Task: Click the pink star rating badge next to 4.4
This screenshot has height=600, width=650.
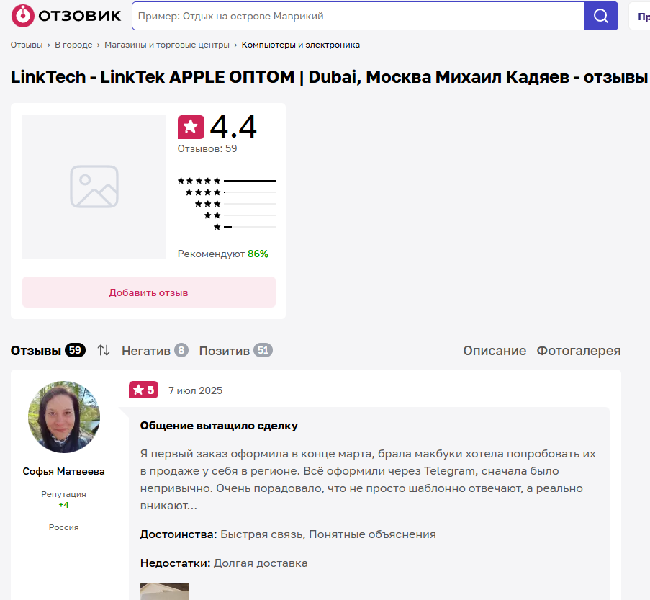Action: pos(191,127)
